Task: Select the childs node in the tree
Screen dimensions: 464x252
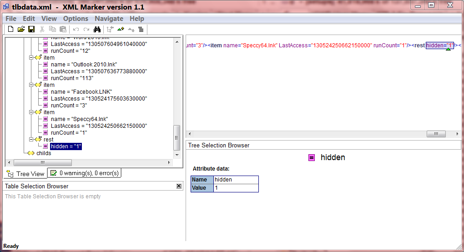Action: [x=44, y=153]
